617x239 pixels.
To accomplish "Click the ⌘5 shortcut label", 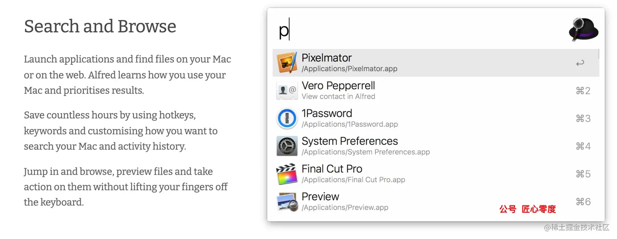I will pyautogui.click(x=583, y=174).
